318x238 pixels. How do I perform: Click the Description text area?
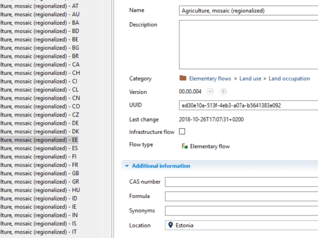click(248, 44)
